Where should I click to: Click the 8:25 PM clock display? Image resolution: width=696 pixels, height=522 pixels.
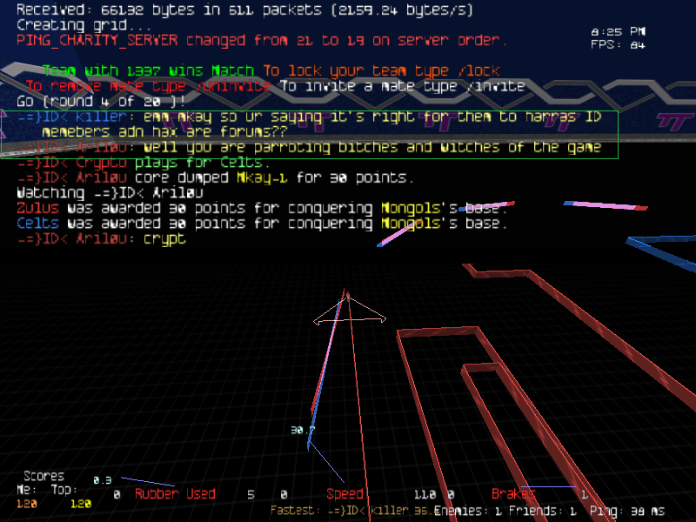click(618, 32)
